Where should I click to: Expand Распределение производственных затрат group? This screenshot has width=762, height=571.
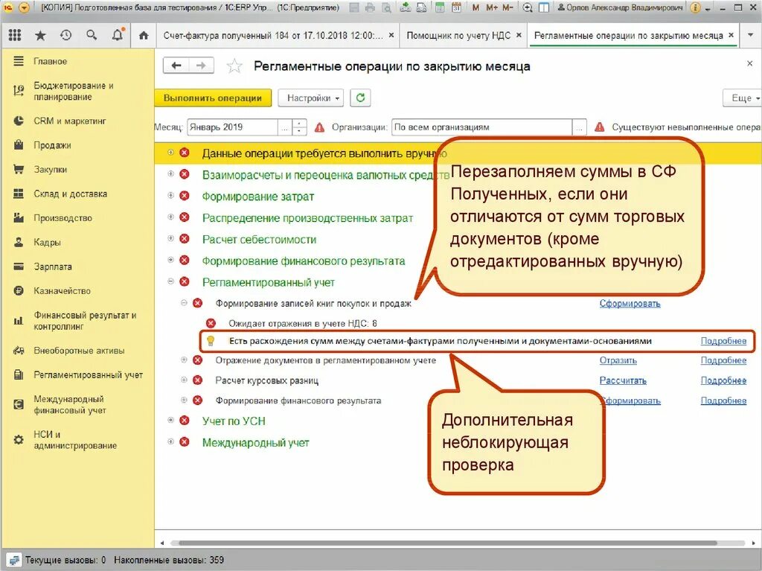[170, 217]
